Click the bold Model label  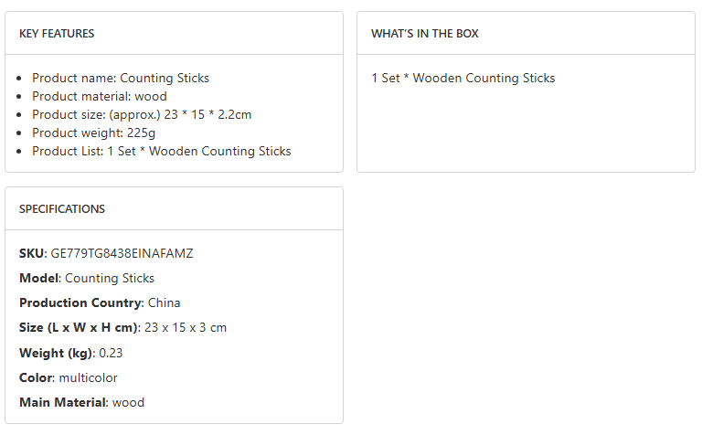coord(39,279)
